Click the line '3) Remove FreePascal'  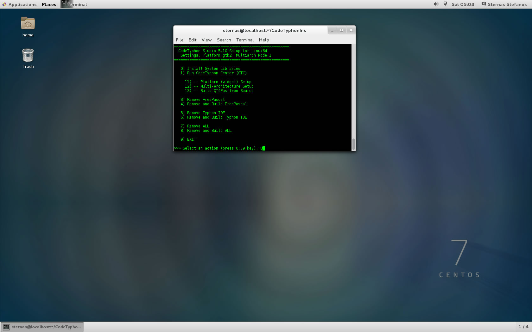[x=203, y=100]
